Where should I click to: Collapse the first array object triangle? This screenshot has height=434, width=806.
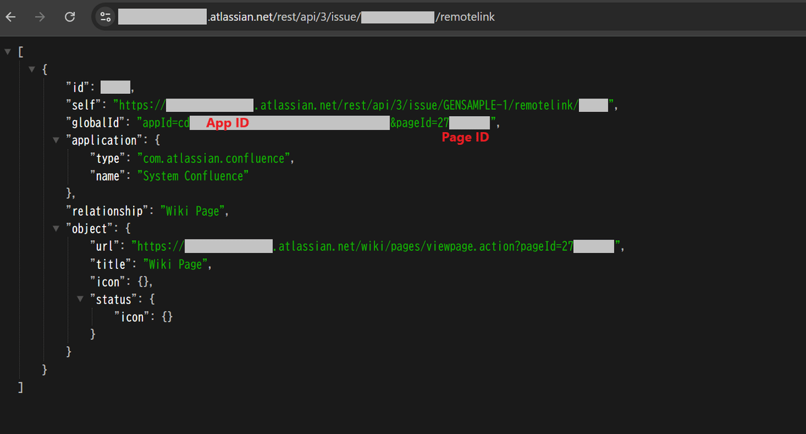tap(32, 69)
